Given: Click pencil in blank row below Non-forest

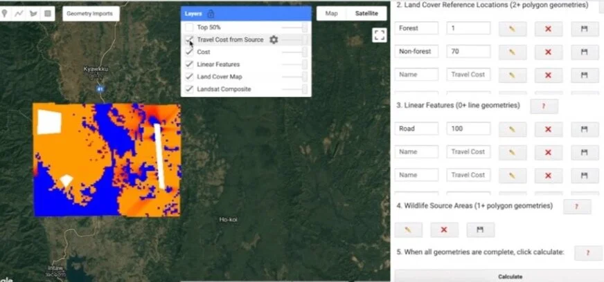Looking at the screenshot, I should 513,75.
